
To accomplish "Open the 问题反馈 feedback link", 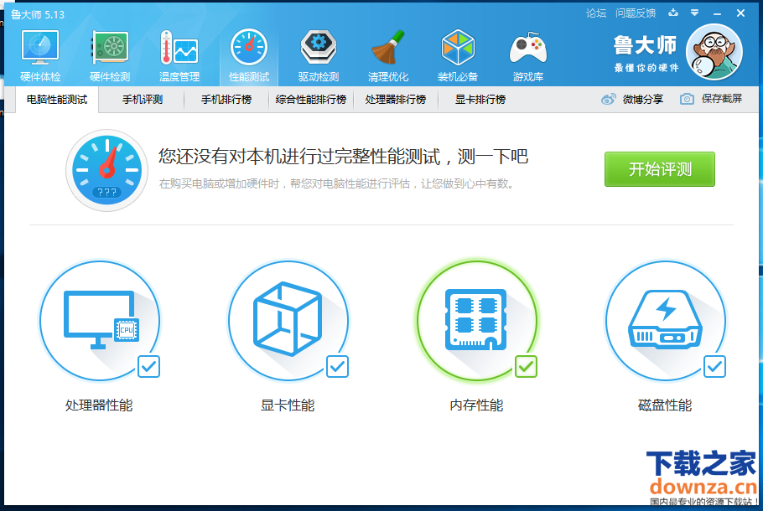I will [x=636, y=13].
